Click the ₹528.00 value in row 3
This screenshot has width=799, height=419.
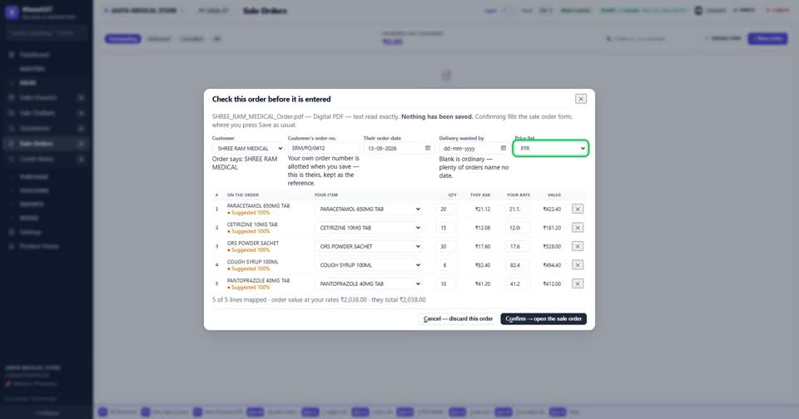(552, 246)
